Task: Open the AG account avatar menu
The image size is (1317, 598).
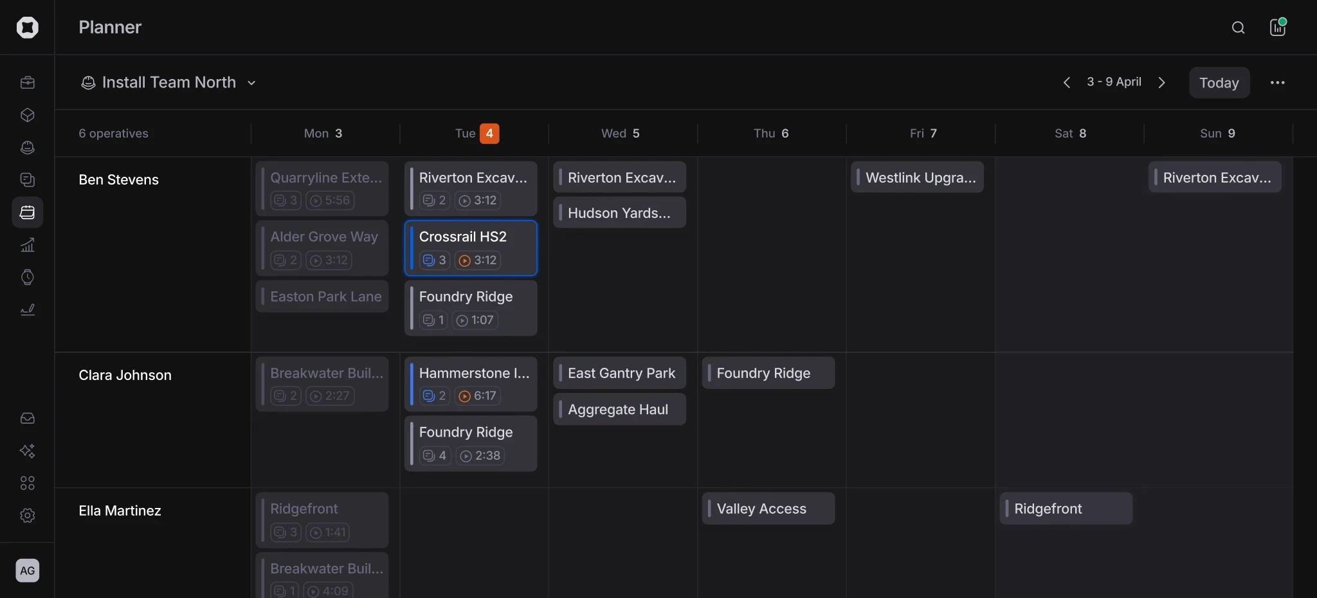Action: click(27, 570)
